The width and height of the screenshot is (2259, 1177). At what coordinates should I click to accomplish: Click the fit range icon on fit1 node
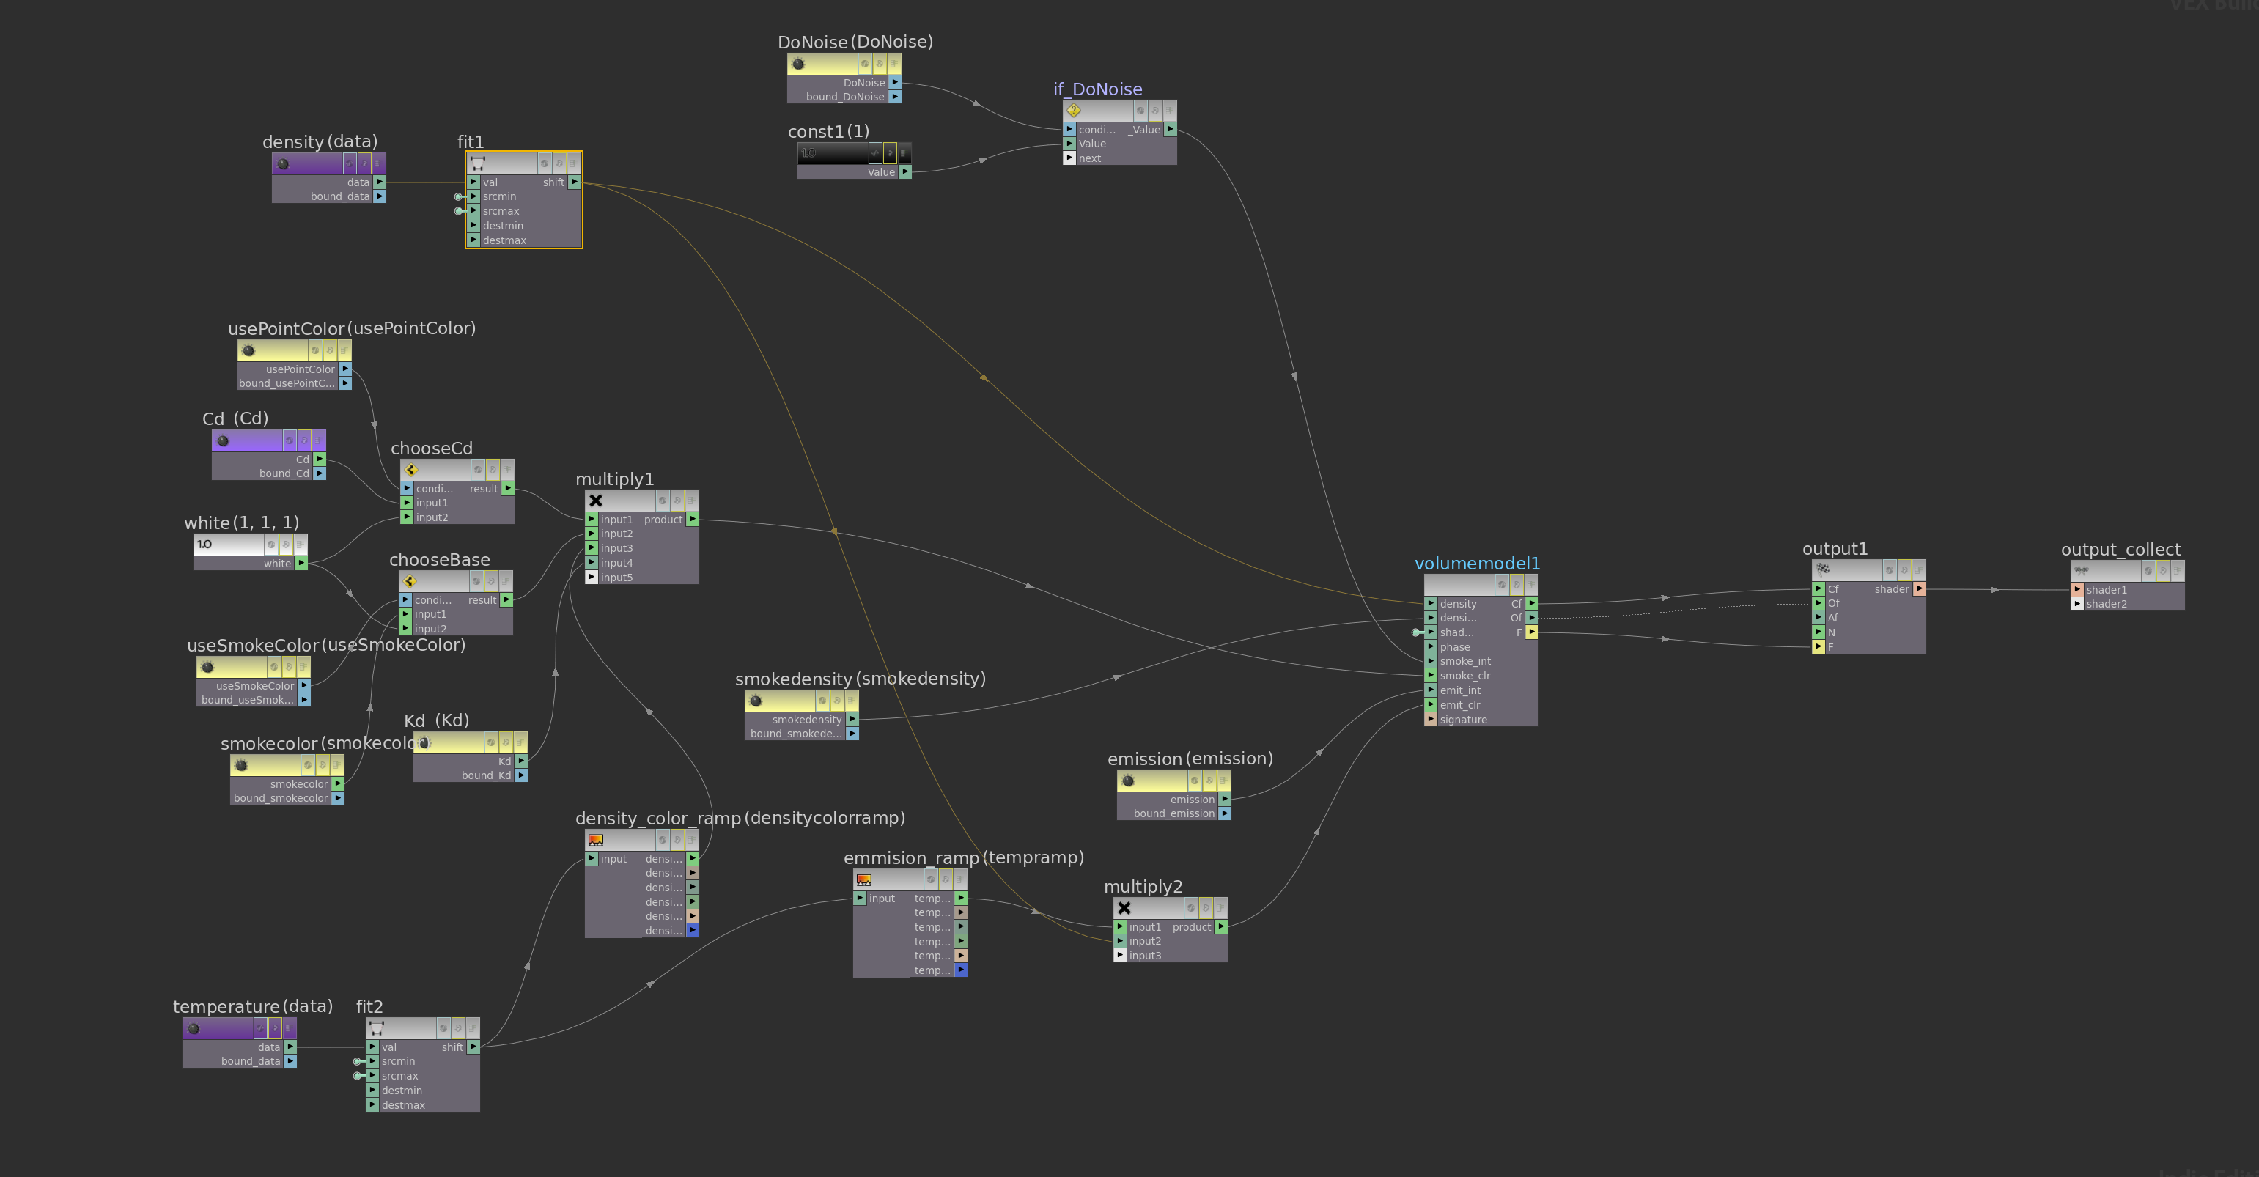(x=478, y=163)
